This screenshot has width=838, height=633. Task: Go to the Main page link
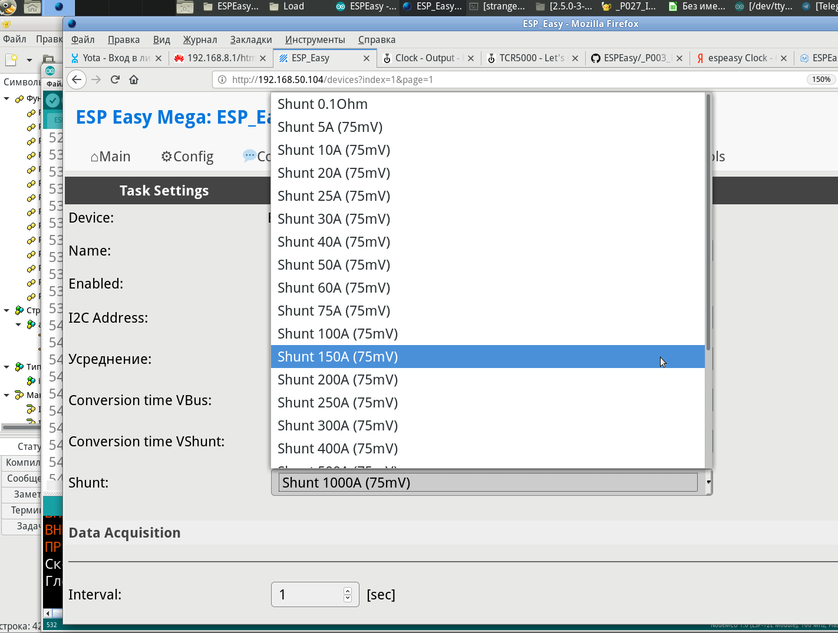pyautogui.click(x=110, y=157)
